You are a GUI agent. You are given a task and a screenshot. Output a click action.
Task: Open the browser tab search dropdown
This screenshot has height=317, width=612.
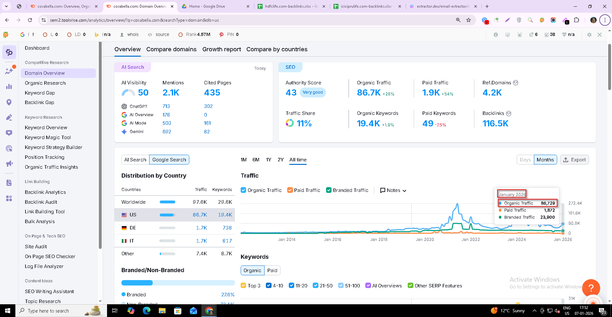[6, 6]
